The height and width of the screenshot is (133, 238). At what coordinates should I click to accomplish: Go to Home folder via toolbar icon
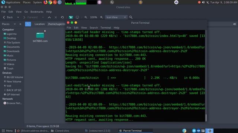pos(71,17)
